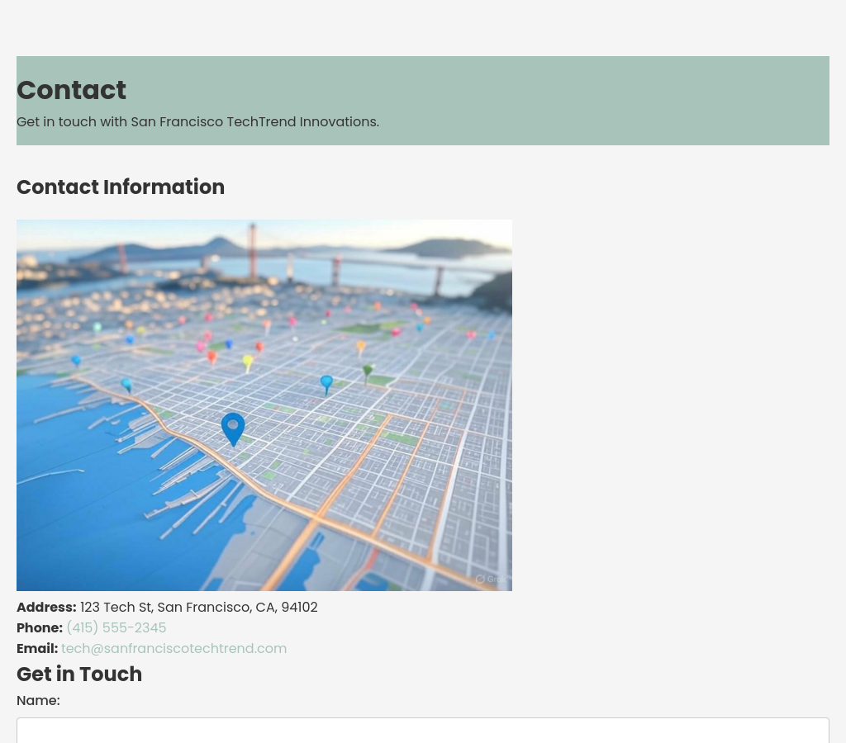Click the "Name:" form label
The image size is (846, 743).
point(38,701)
